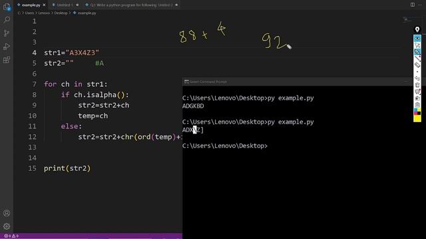Open the Source Control view
Viewport: 426px width, 239px height.
(7, 33)
